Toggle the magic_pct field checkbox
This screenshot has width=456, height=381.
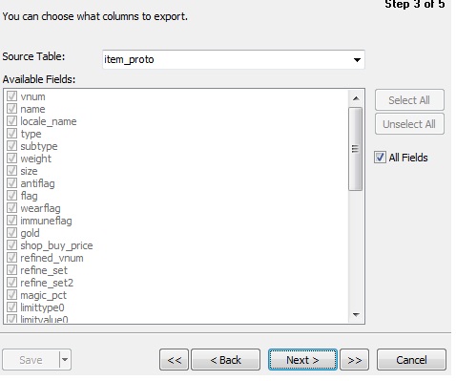coord(11,295)
